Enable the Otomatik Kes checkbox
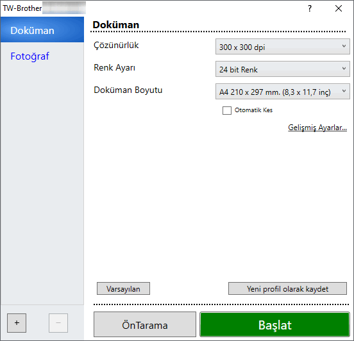Image resolution: width=354 pixels, height=341 pixels. (x=226, y=110)
